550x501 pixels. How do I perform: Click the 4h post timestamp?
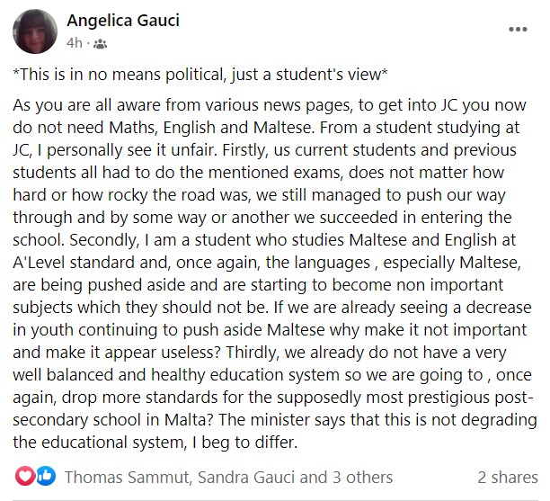74,43
